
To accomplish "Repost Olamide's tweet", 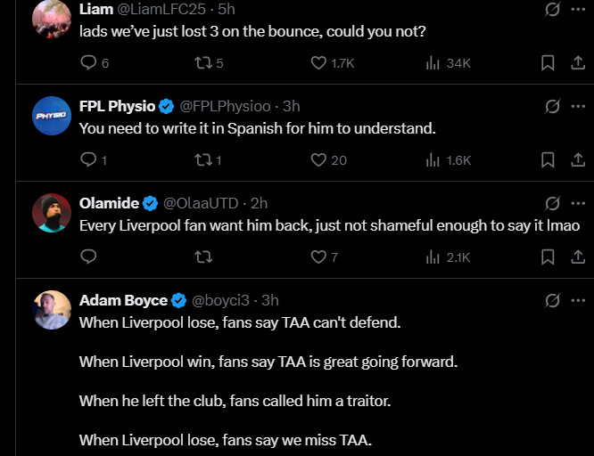I will 203,257.
